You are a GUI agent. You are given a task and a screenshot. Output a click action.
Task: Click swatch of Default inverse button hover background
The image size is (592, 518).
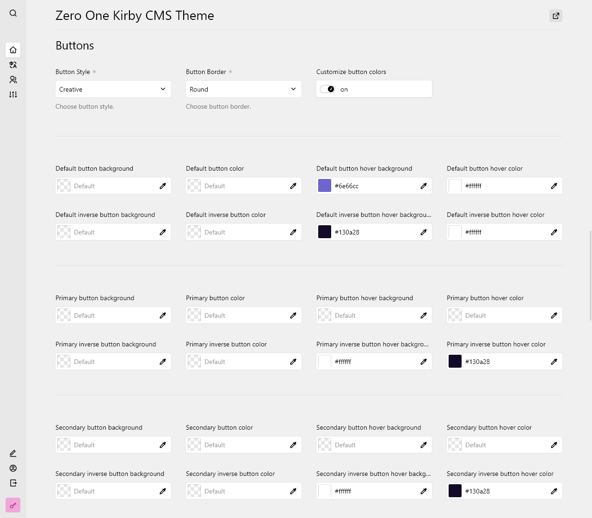click(x=325, y=232)
